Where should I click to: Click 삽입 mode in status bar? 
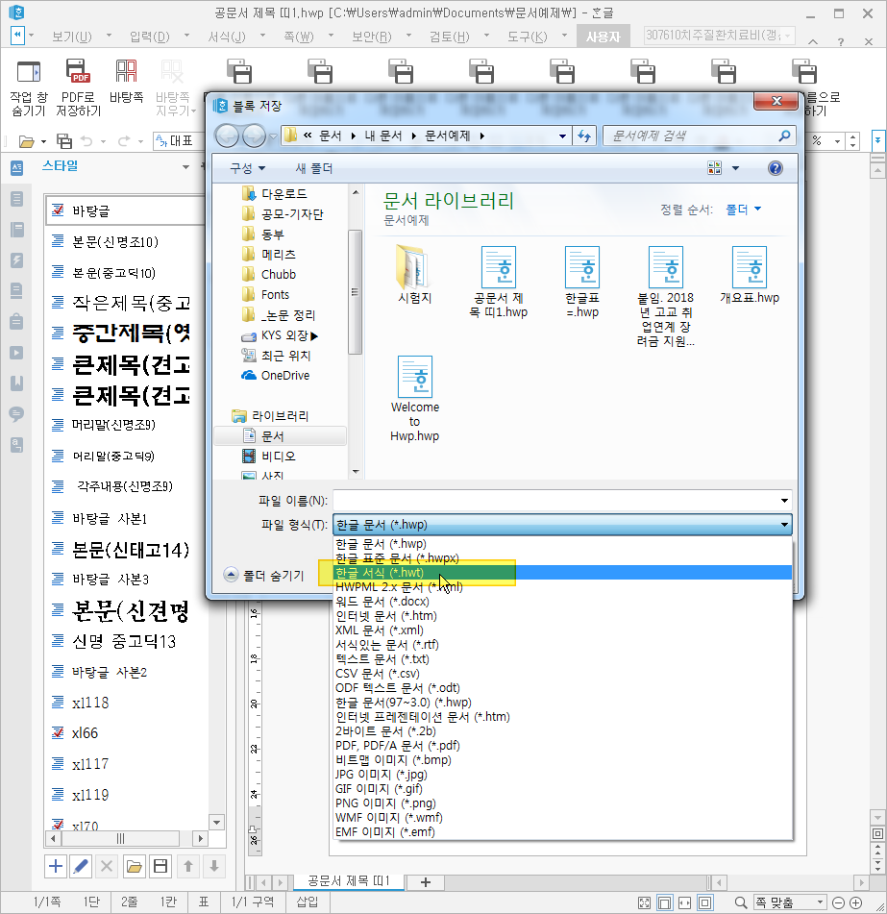308,902
